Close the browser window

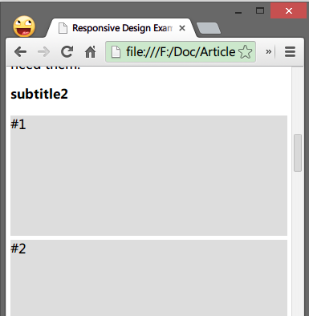288,10
